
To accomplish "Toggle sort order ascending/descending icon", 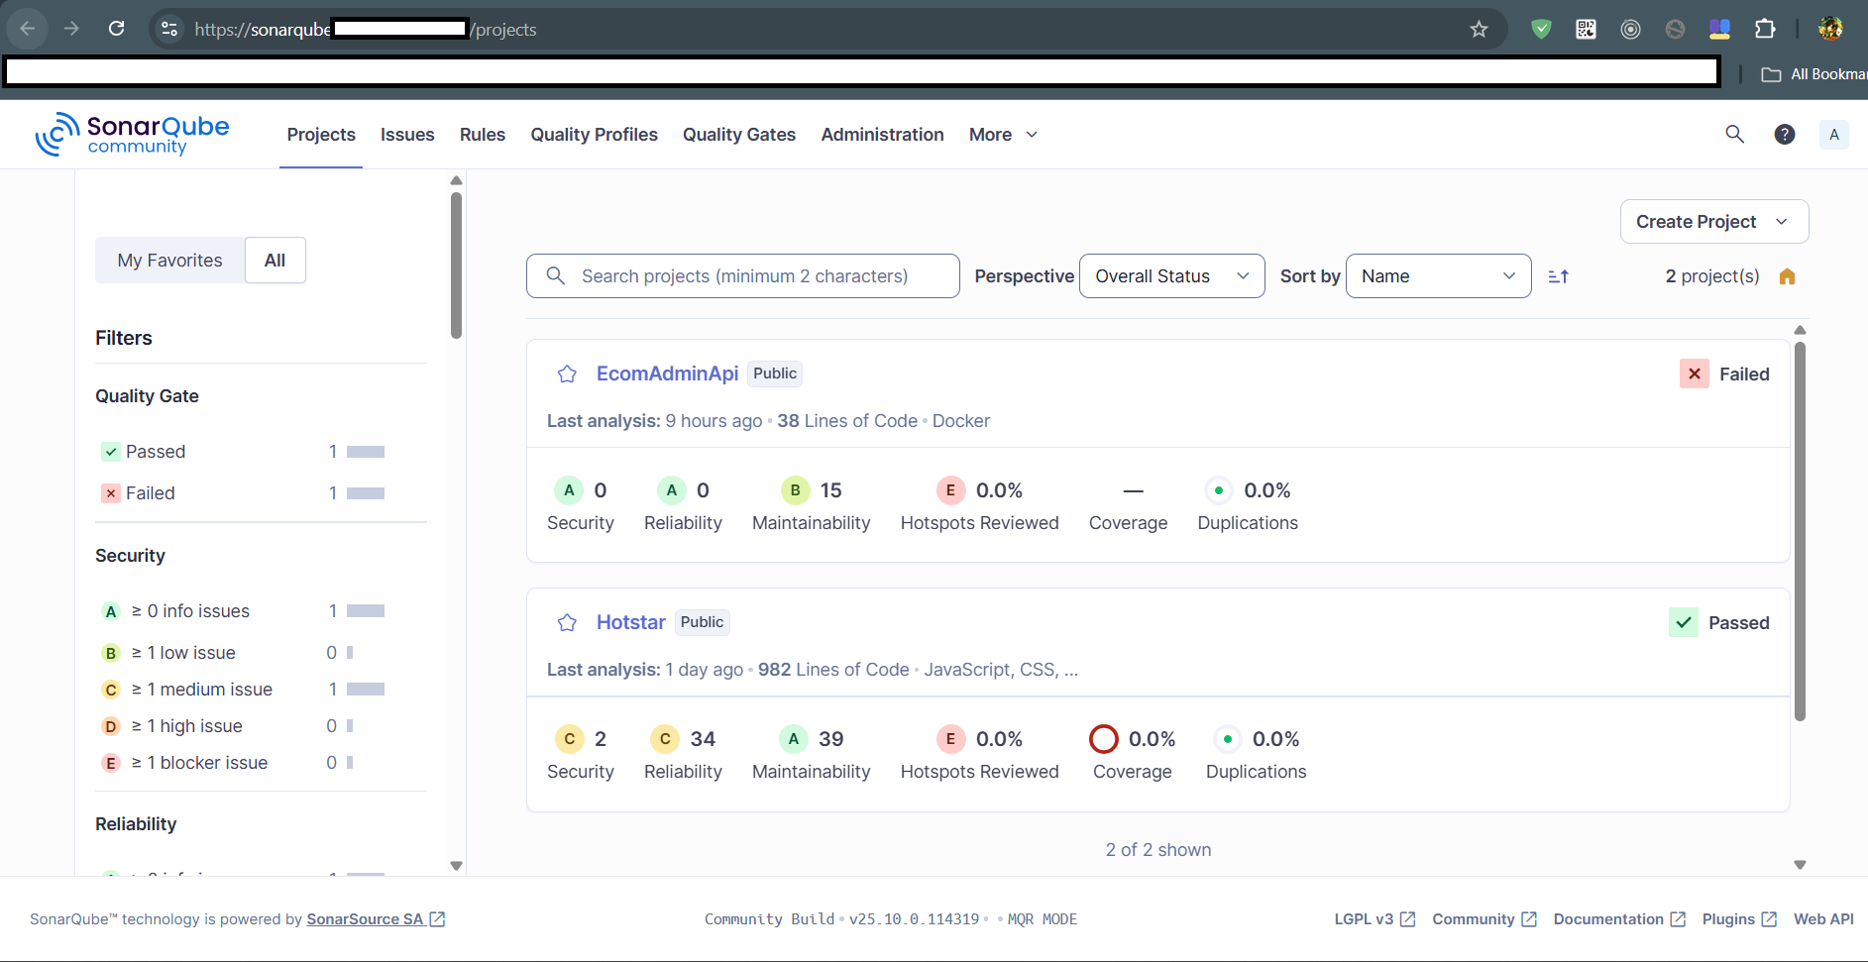I will point(1558,276).
